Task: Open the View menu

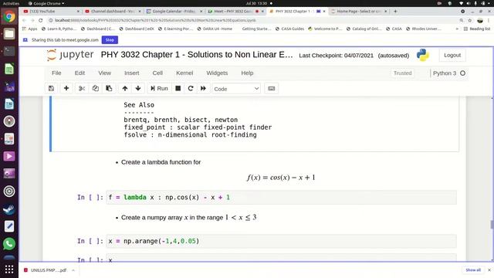Action: pyautogui.click(x=105, y=73)
